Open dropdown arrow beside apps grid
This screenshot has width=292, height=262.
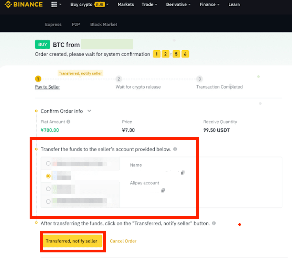click(60, 5)
